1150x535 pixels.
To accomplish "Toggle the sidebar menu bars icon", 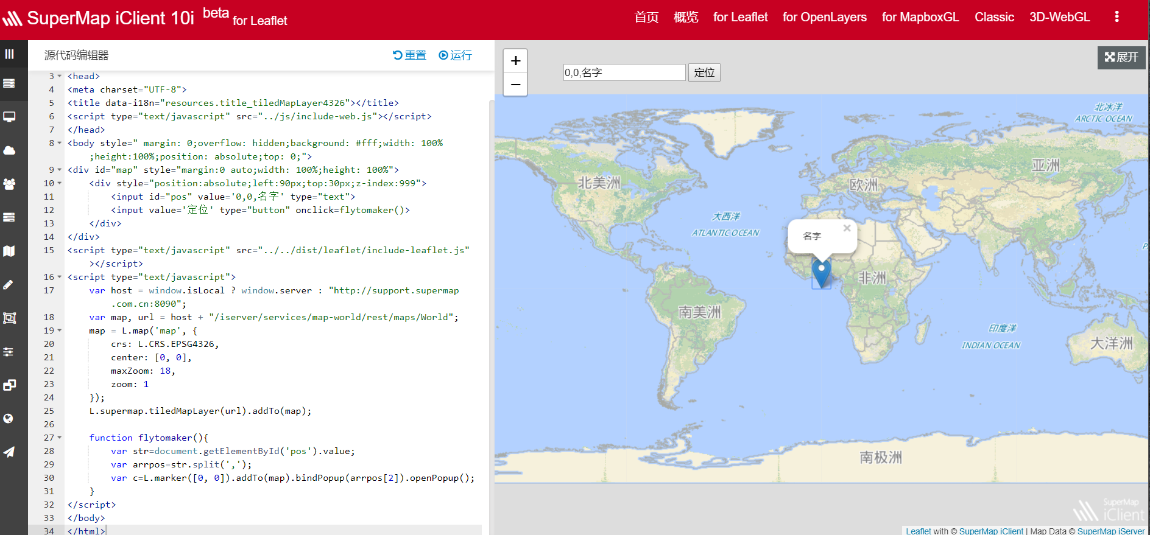I will click(x=9, y=54).
